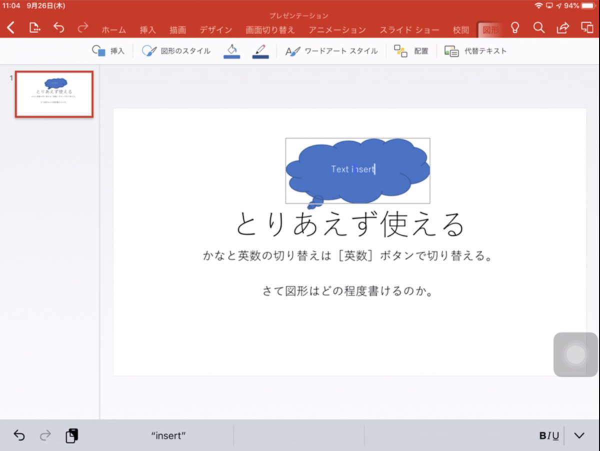
Task: Select slide 1 thumbnail in the sidebar
Action: click(53, 94)
